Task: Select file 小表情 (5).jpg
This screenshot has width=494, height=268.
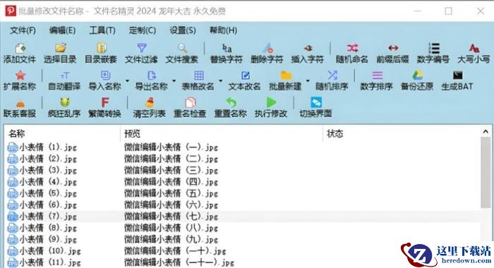Action: (x=42, y=193)
